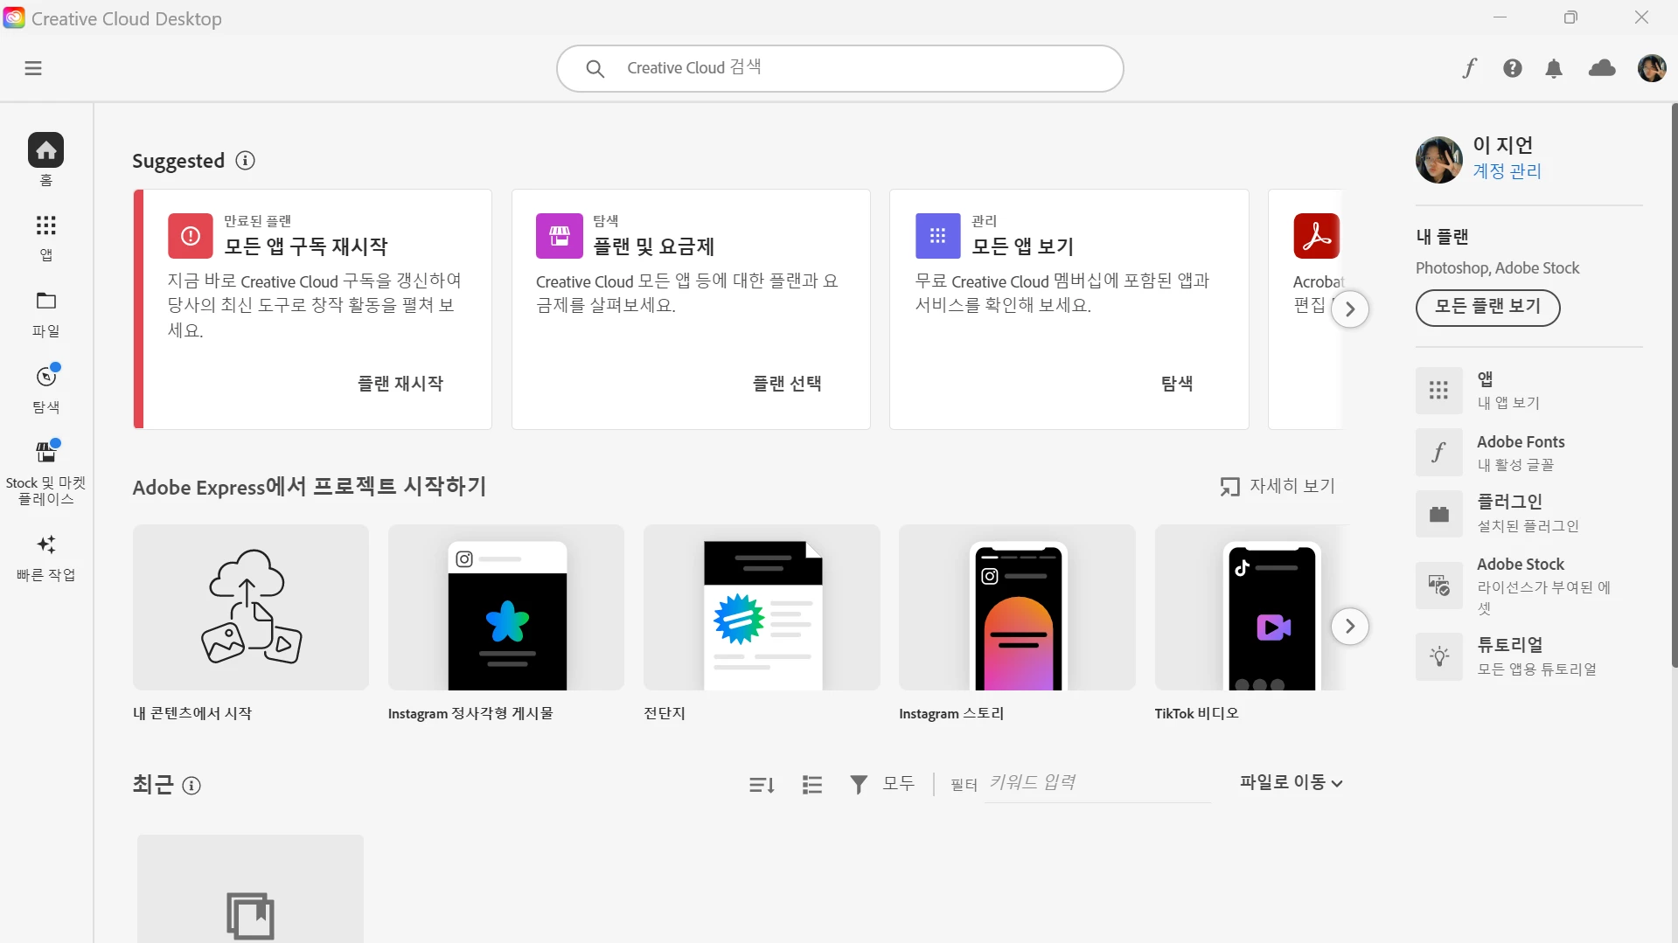Click the 이 지언 profile name

coord(1503,145)
